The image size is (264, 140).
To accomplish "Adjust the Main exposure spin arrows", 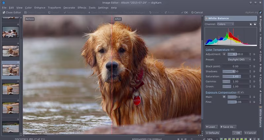I will pos(250,97).
